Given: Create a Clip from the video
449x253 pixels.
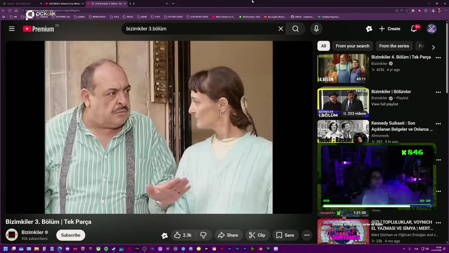Looking at the screenshot, I should (257, 235).
